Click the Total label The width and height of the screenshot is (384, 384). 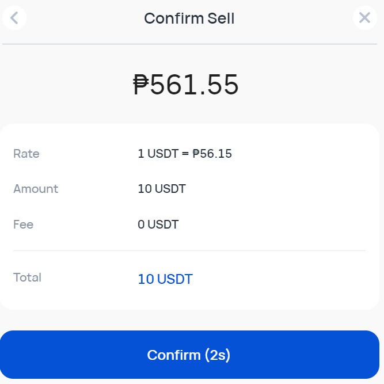[x=27, y=277]
